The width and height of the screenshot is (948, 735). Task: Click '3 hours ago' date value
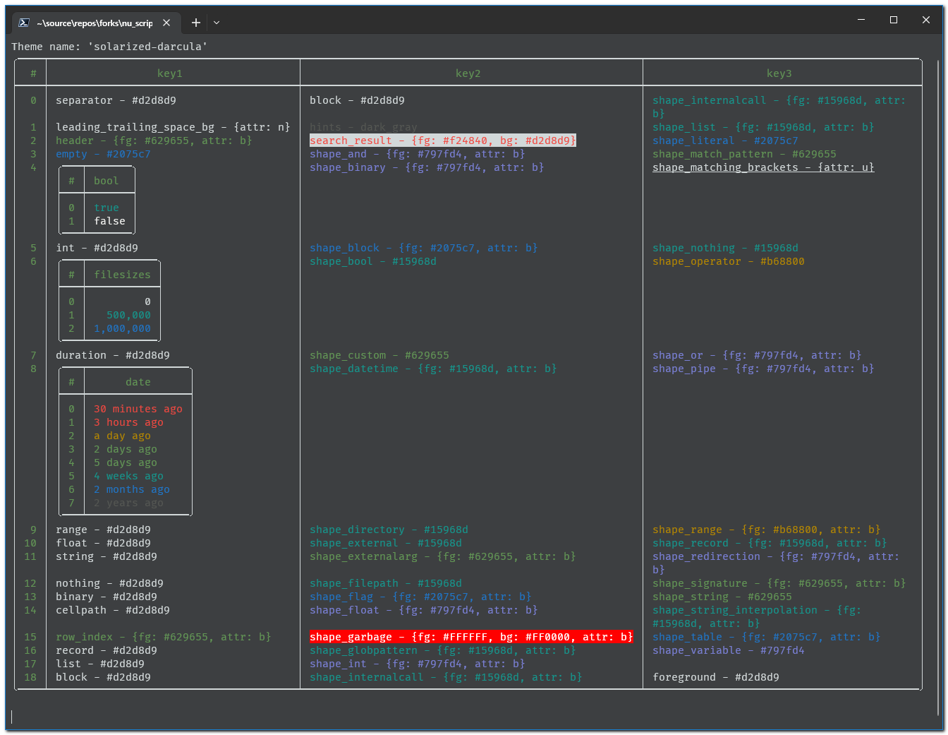pyautogui.click(x=129, y=422)
